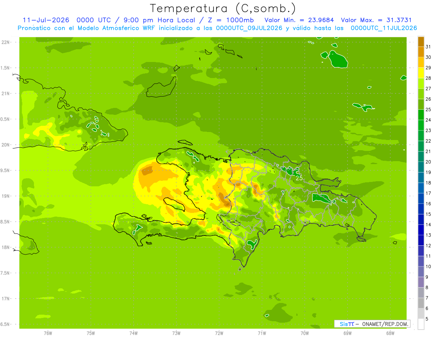Click legend value 17

point(429,193)
